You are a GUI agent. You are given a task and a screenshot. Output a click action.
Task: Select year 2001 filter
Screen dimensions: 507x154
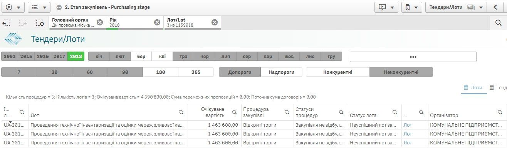[x=10, y=57]
